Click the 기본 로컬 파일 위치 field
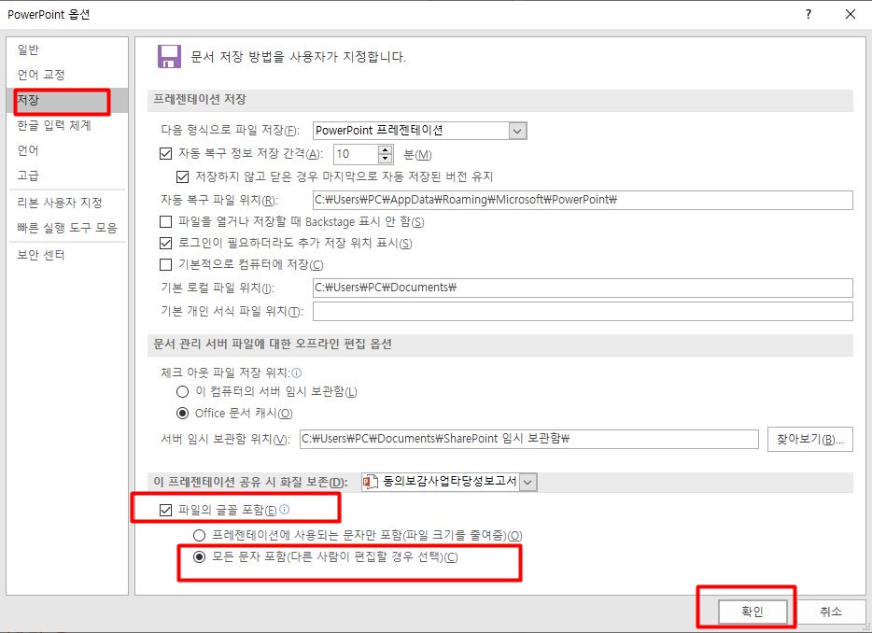The width and height of the screenshot is (872, 633). coord(583,288)
